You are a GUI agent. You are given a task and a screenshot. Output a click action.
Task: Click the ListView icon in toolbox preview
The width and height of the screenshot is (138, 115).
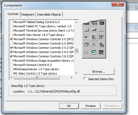pos(101,37)
